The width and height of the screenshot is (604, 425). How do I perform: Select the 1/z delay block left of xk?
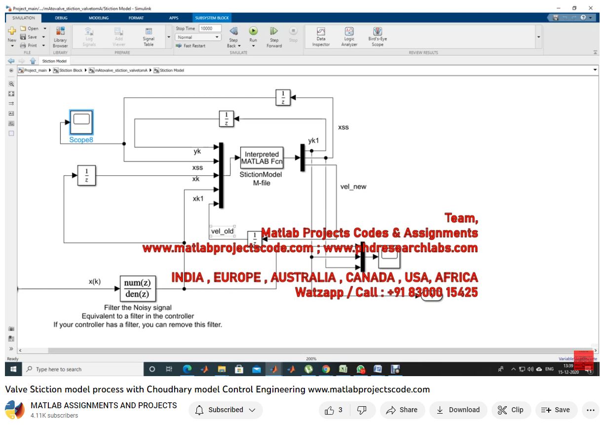tap(86, 175)
